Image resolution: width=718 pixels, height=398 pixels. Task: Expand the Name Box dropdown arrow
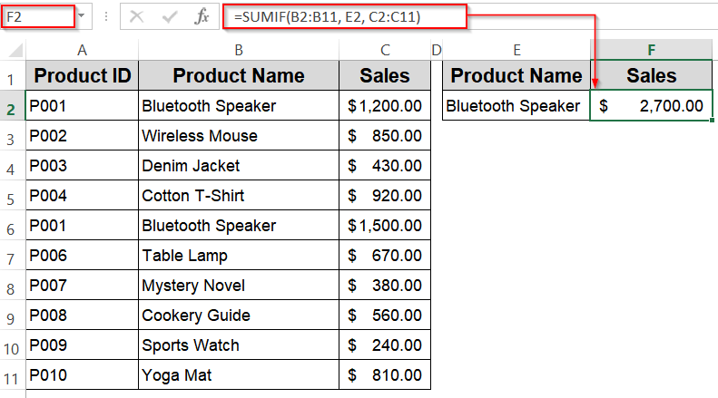82,16
